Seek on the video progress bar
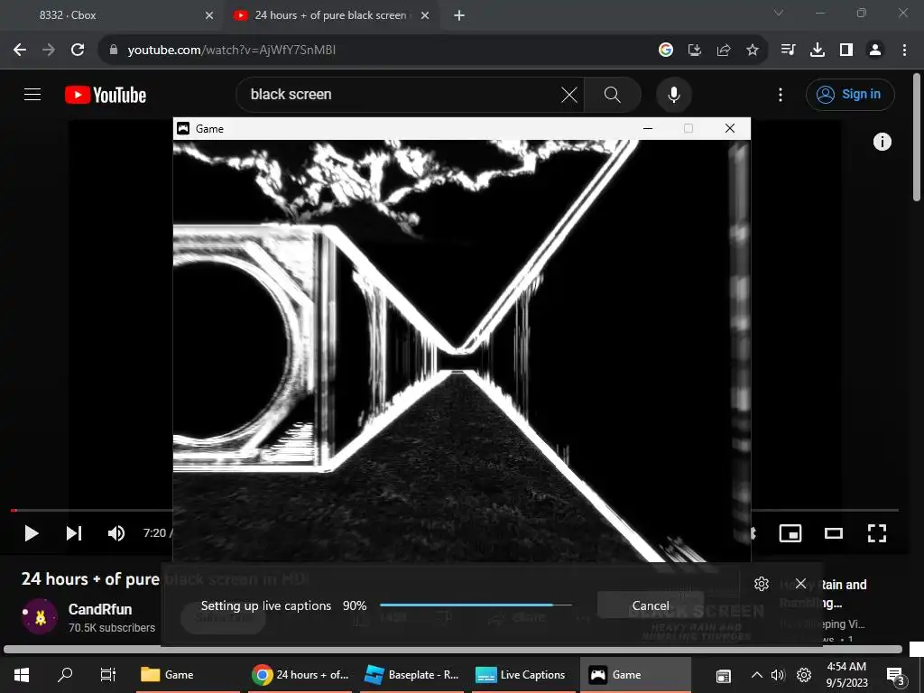 pos(91,510)
